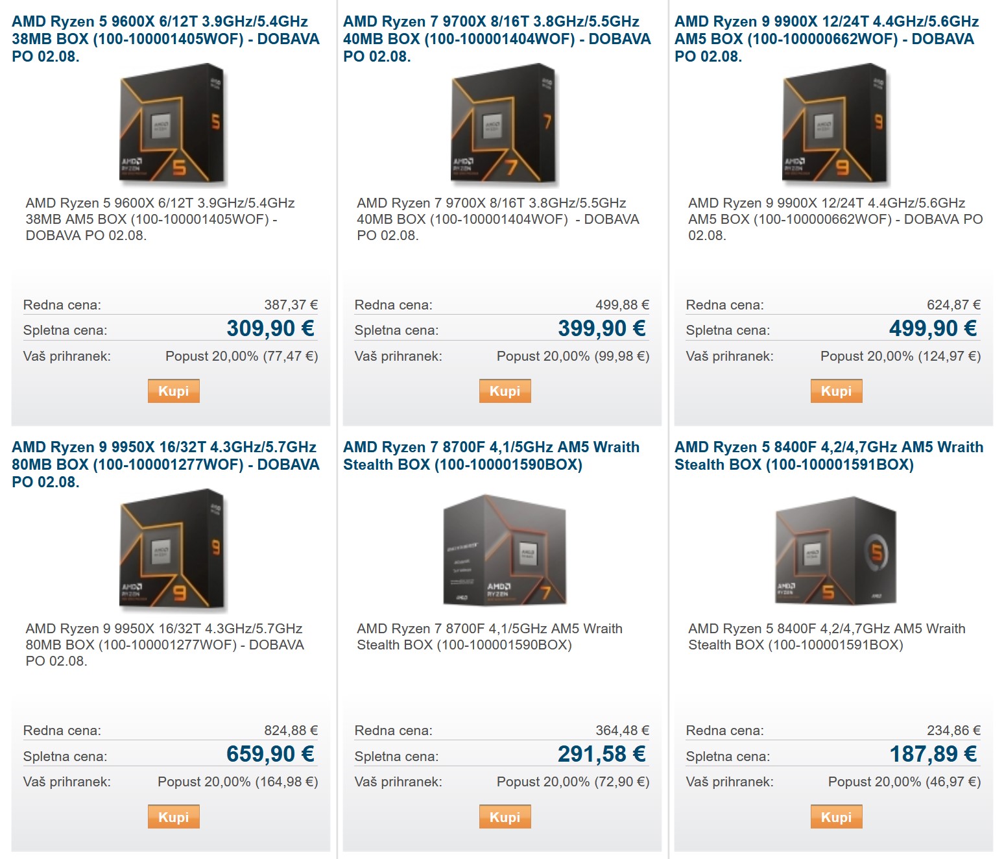Image resolution: width=1004 pixels, height=859 pixels.
Task: Select the 659,90 € online price
Action: [270, 754]
